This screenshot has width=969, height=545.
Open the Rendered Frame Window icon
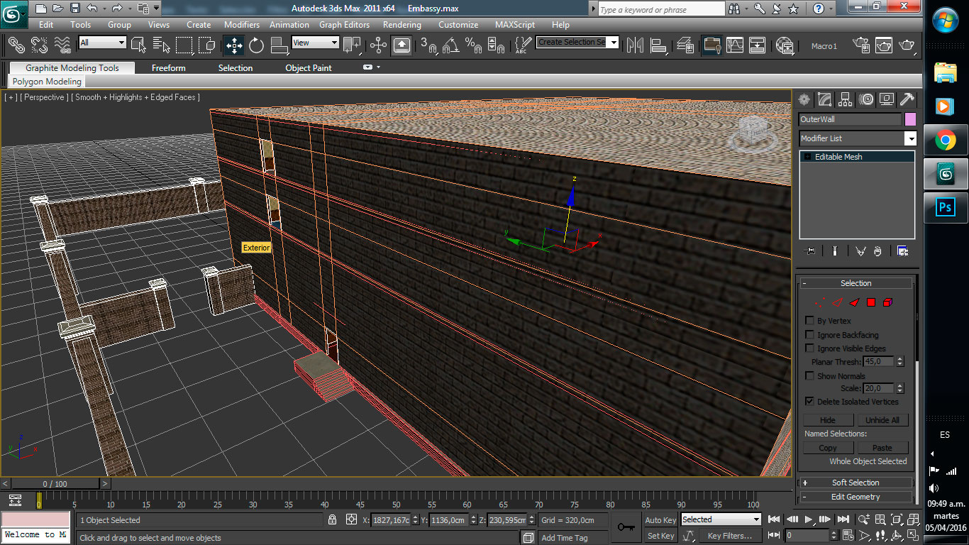(x=884, y=45)
